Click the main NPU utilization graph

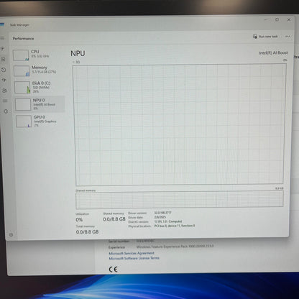180,124
